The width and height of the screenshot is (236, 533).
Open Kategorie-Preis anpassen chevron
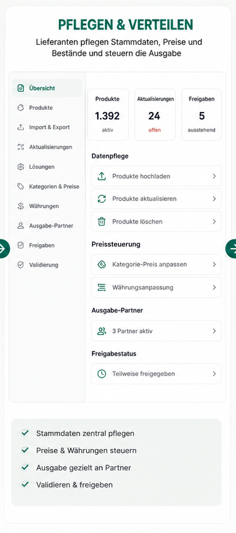(x=214, y=265)
